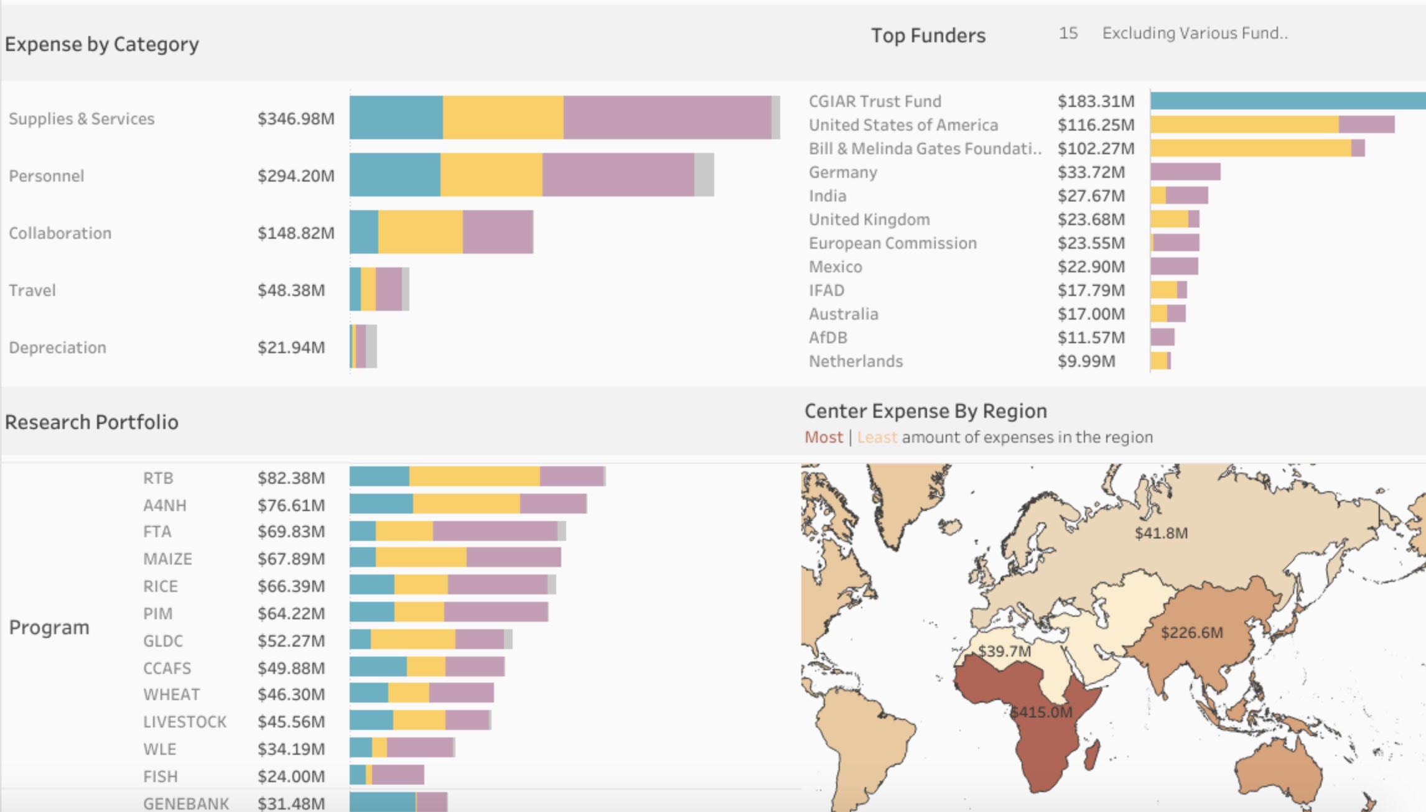Select the Personnel blue bar segment
The height and width of the screenshot is (812, 1426).
(x=394, y=175)
